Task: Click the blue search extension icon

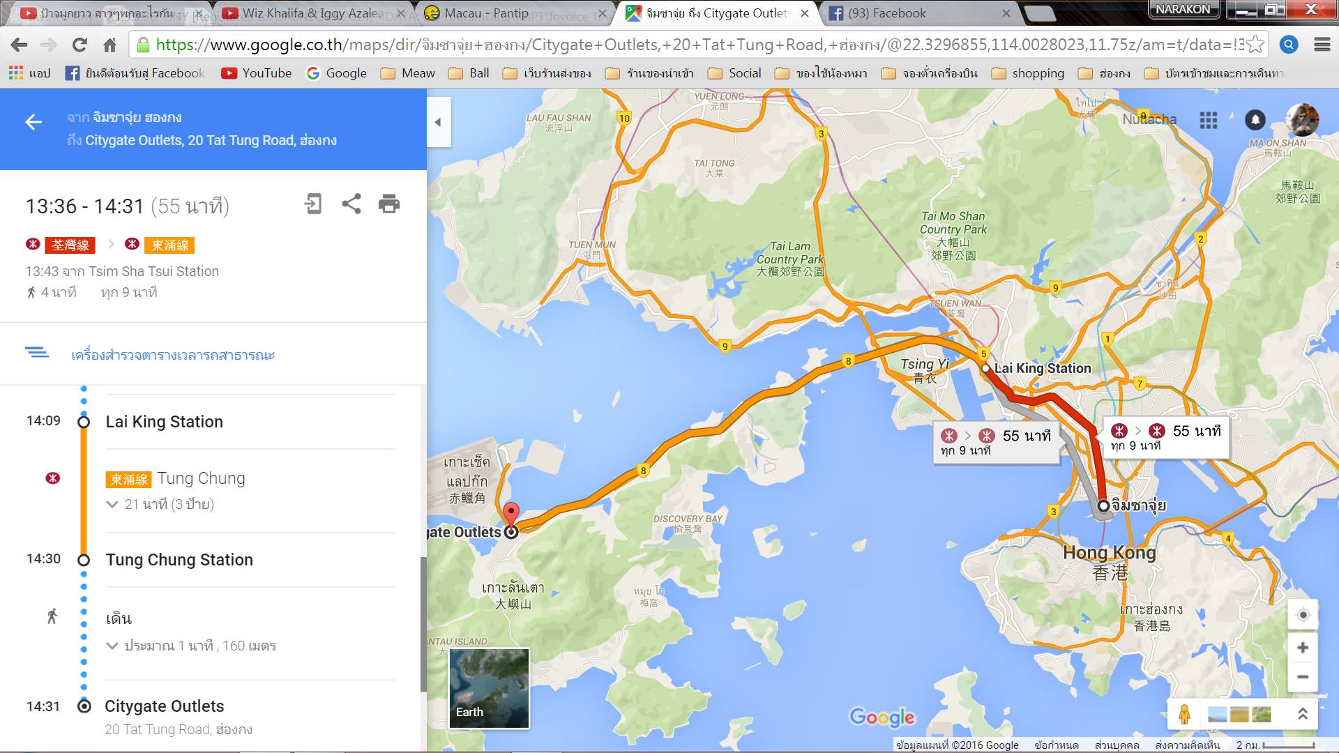Action: 1289,45
